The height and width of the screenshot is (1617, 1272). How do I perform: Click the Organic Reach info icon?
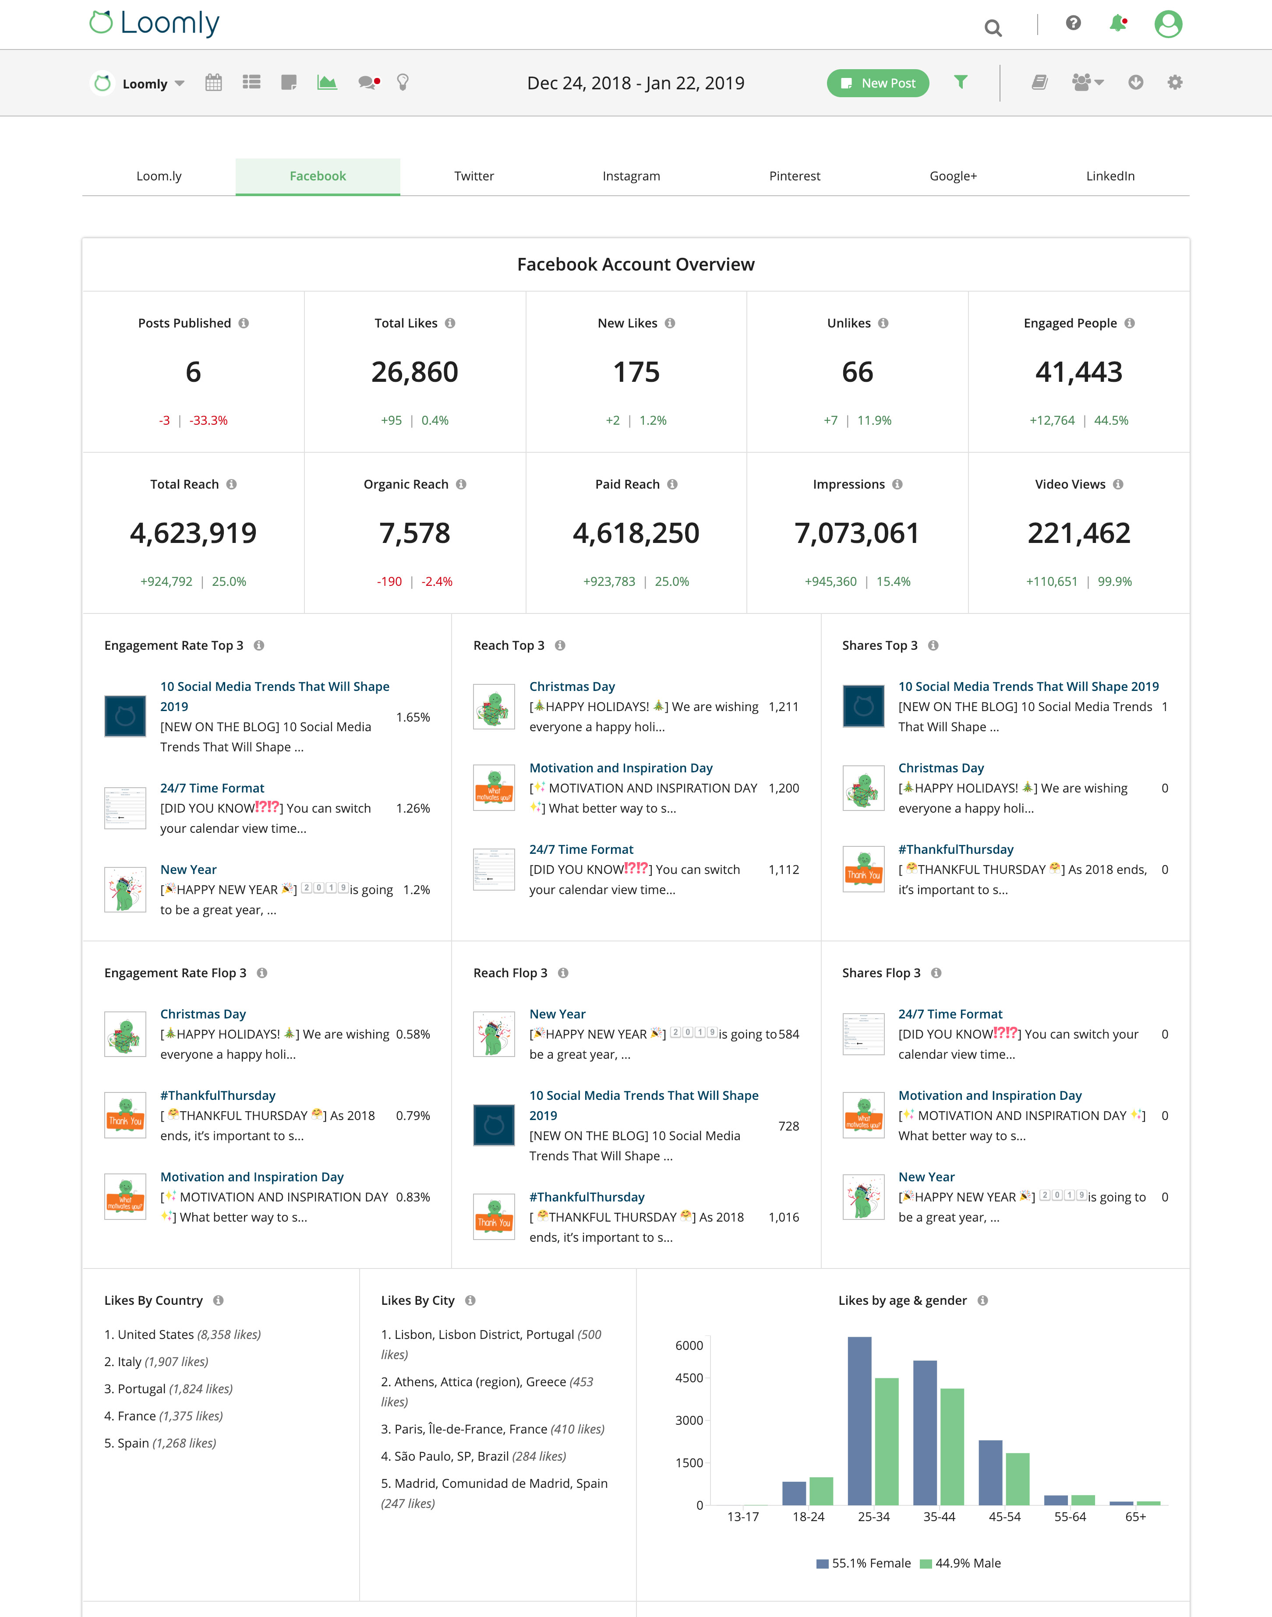(x=461, y=484)
